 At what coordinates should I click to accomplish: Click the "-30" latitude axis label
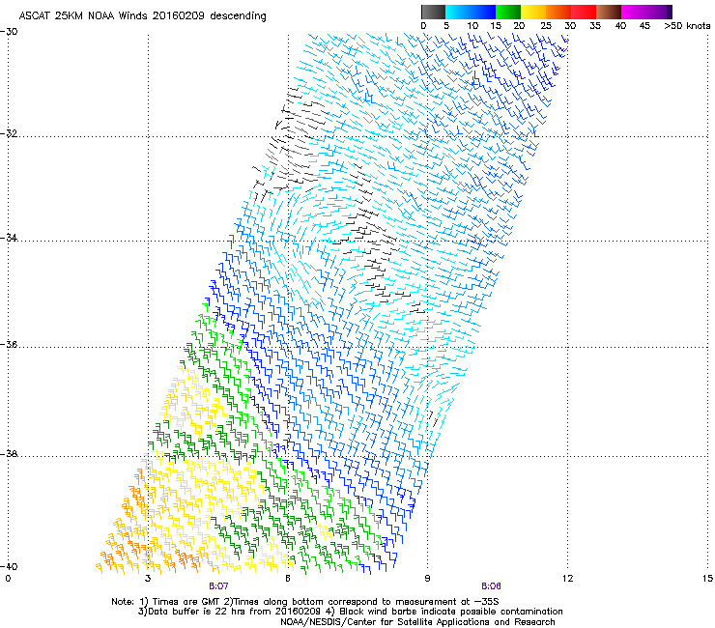pyautogui.click(x=9, y=32)
